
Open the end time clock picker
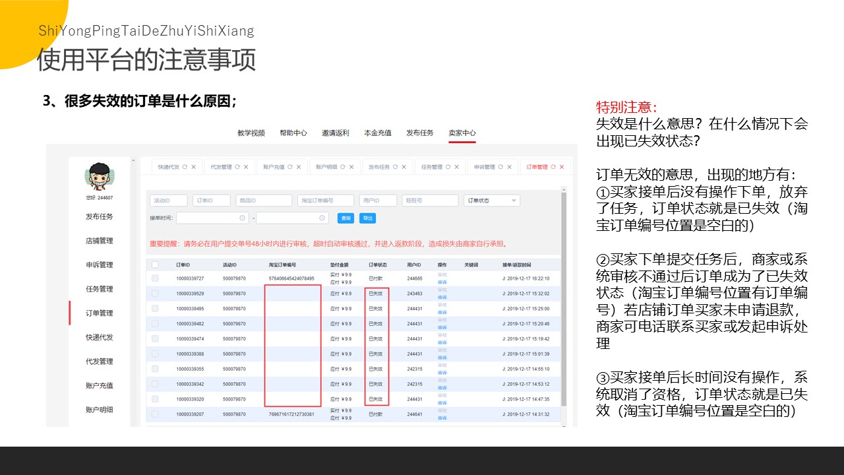[x=322, y=218]
